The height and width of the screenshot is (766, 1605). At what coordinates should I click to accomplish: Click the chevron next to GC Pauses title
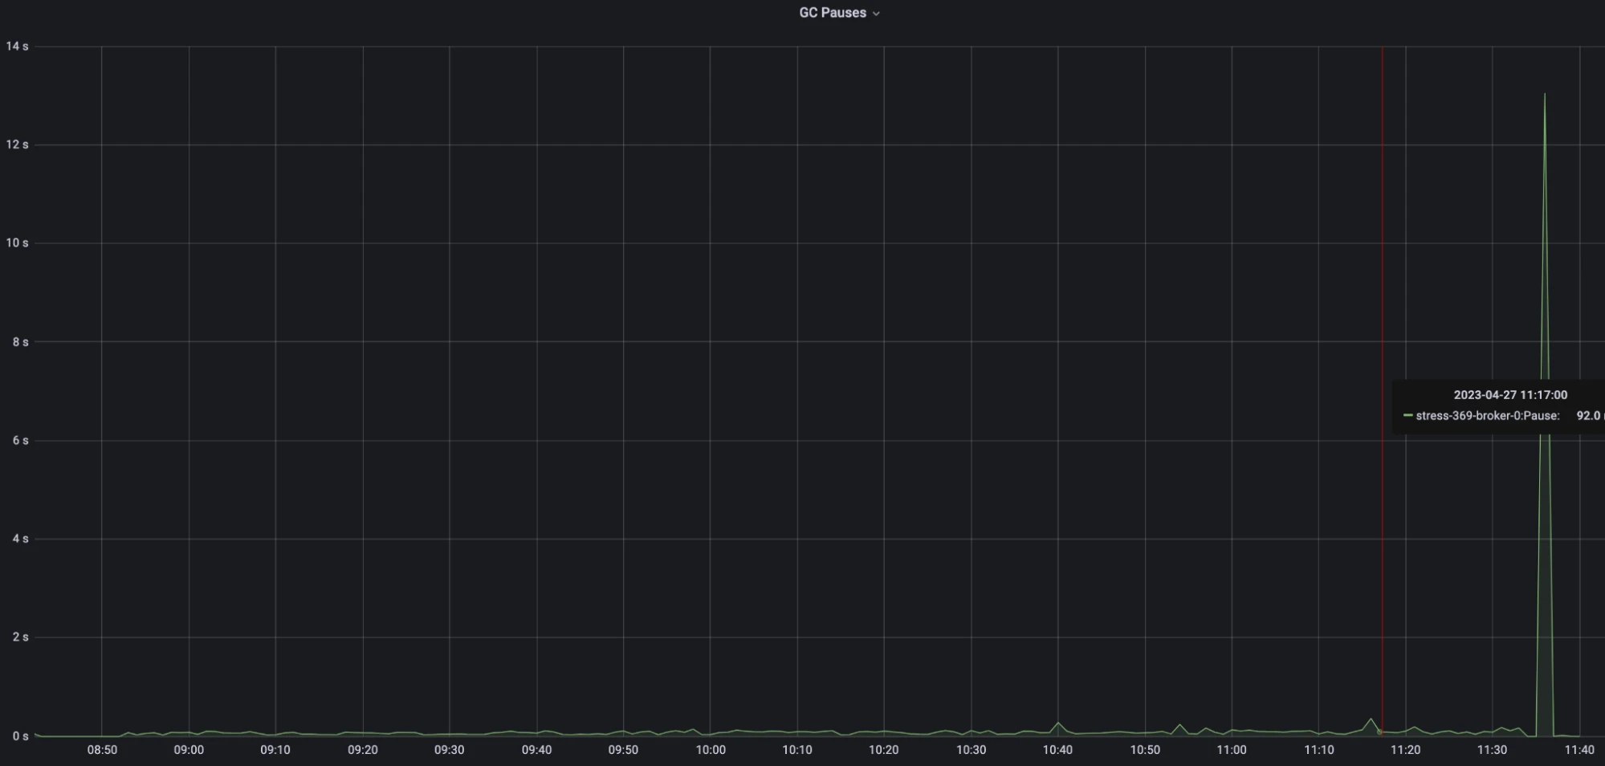tap(876, 13)
